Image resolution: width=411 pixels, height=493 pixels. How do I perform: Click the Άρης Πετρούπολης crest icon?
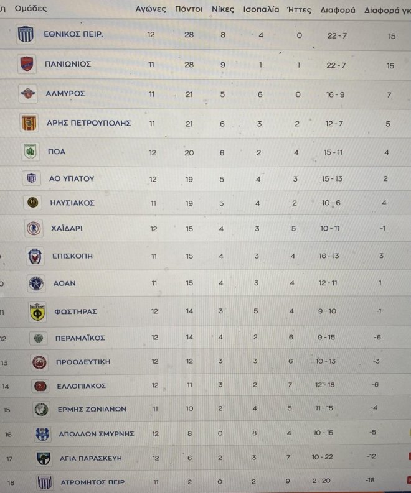tap(29, 122)
